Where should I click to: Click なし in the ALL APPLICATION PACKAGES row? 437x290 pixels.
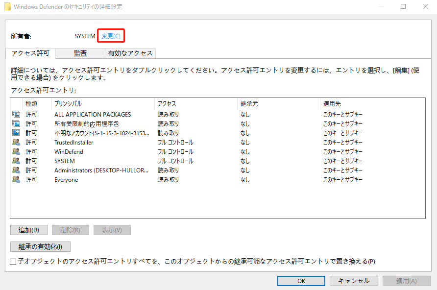(245, 114)
